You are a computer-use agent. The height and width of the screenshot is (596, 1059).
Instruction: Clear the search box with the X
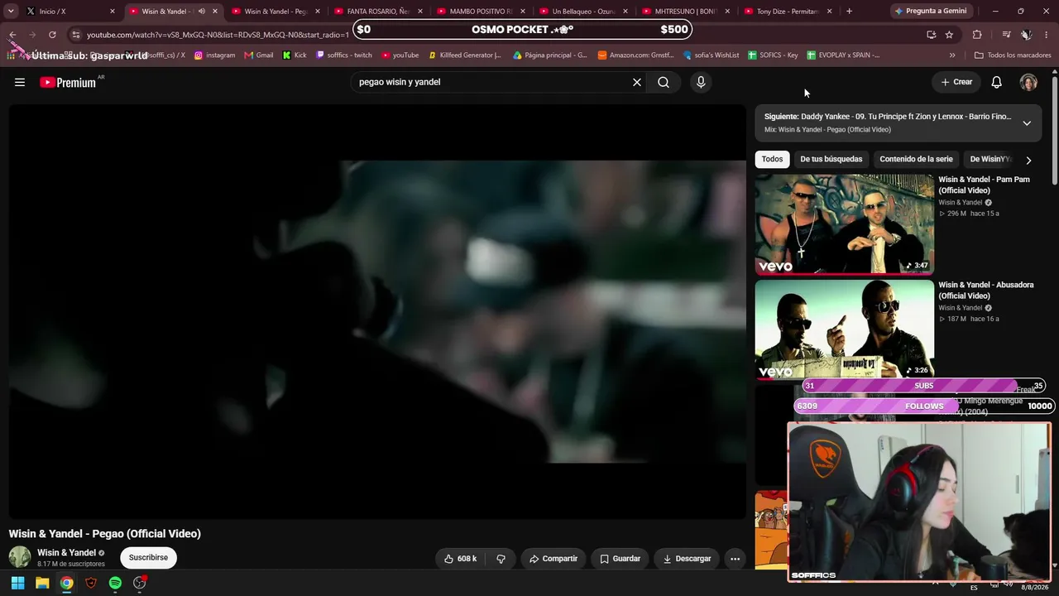pos(637,82)
